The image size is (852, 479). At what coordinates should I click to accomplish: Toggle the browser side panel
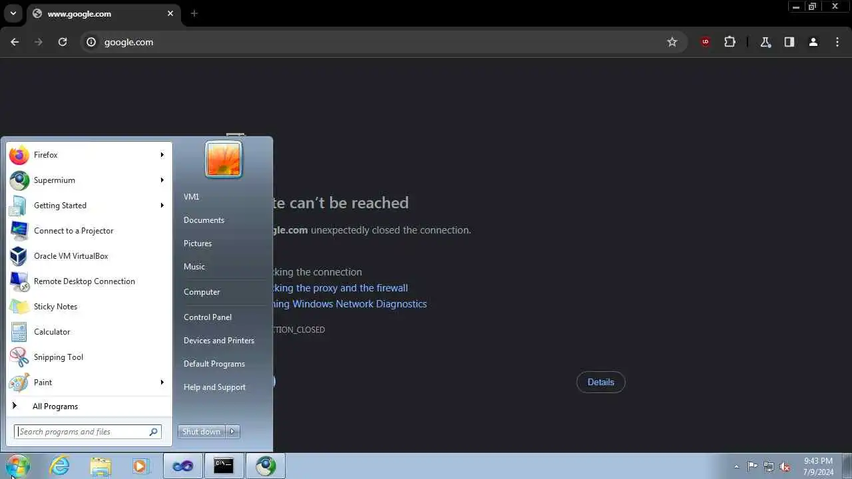point(789,42)
